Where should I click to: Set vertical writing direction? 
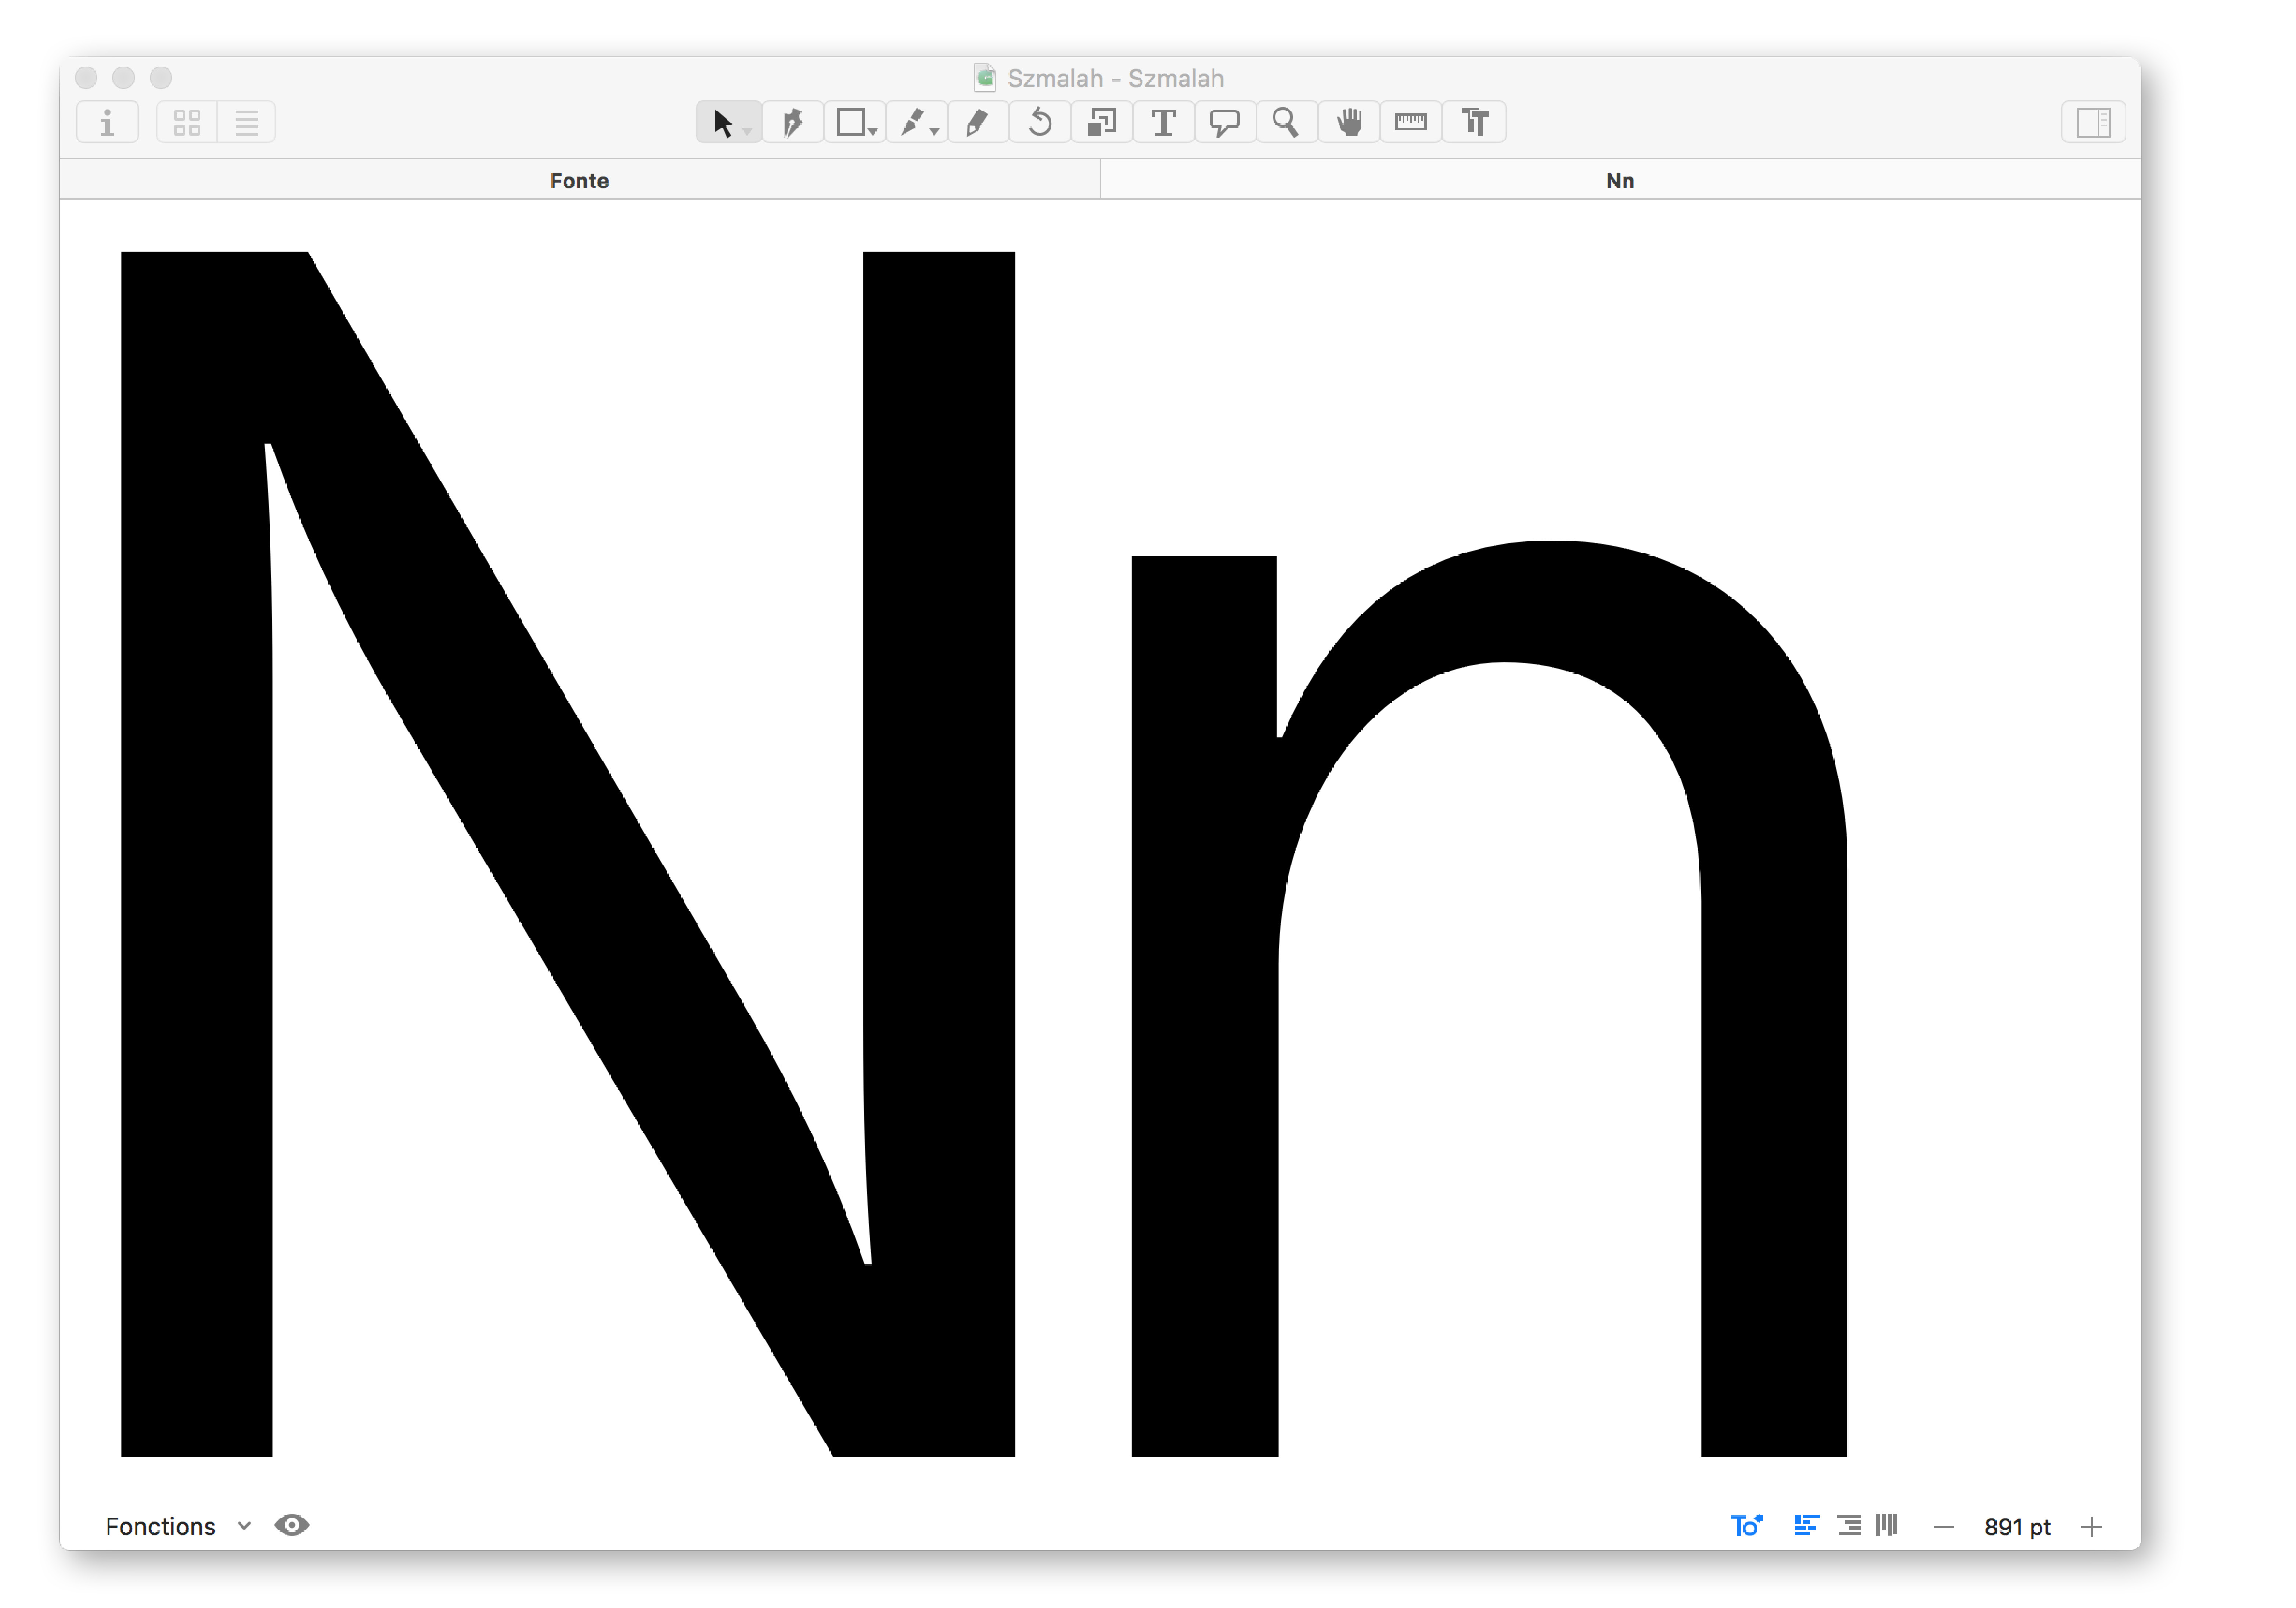click(1887, 1525)
